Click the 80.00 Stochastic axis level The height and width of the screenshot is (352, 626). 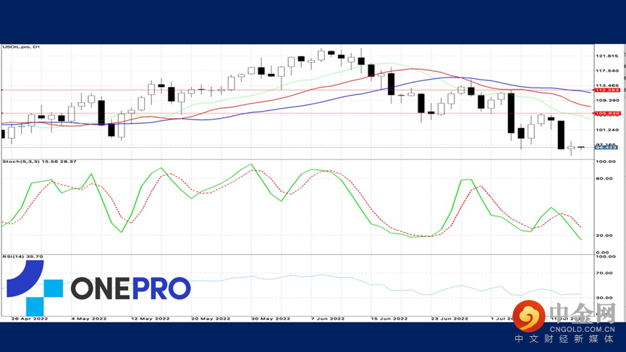pos(604,179)
